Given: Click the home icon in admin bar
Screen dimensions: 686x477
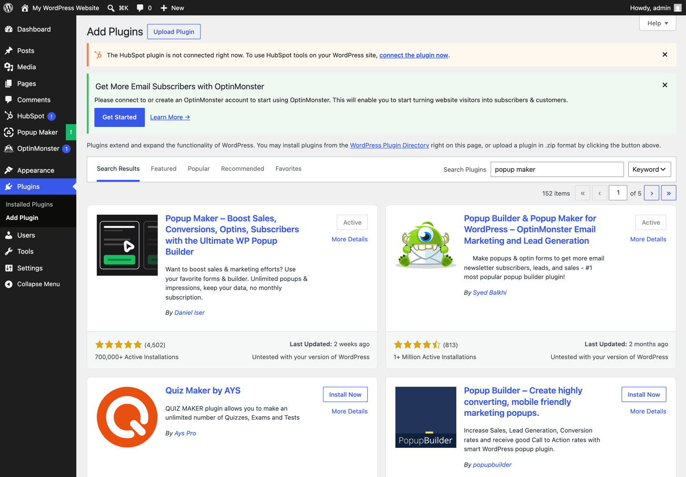Looking at the screenshot, I should click(25, 8).
